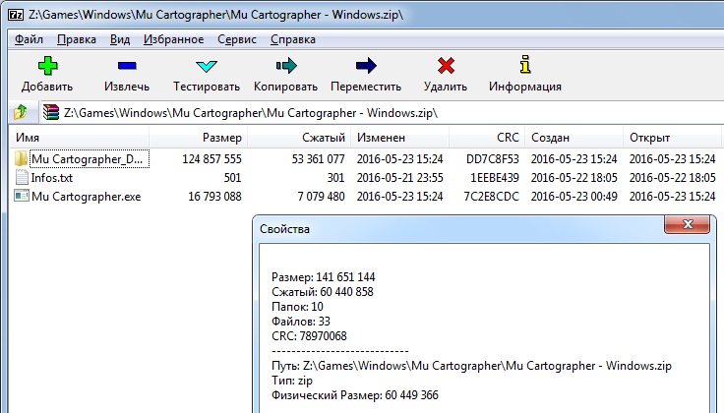Sort by the Изменен column header
Viewport: 724px width, 413px height.
pos(399,138)
